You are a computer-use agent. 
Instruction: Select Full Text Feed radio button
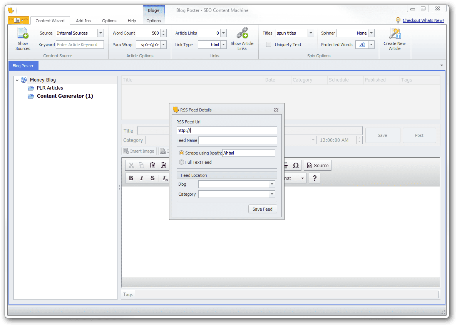tap(182, 162)
